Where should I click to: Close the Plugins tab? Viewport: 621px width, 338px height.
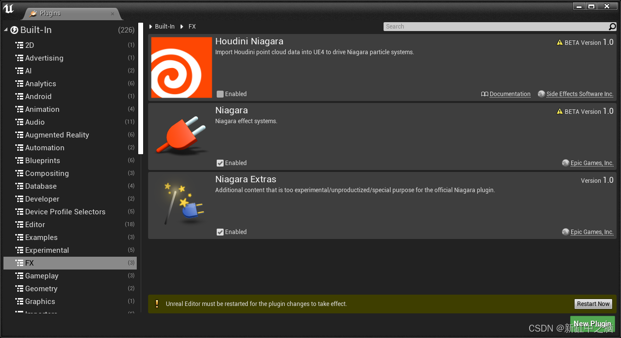[113, 14]
